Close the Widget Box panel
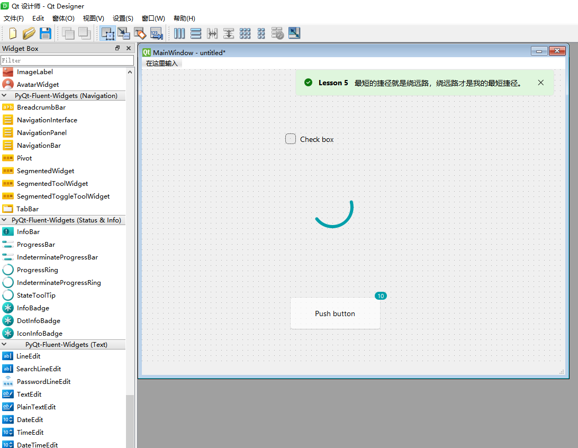578x448 pixels. point(128,48)
